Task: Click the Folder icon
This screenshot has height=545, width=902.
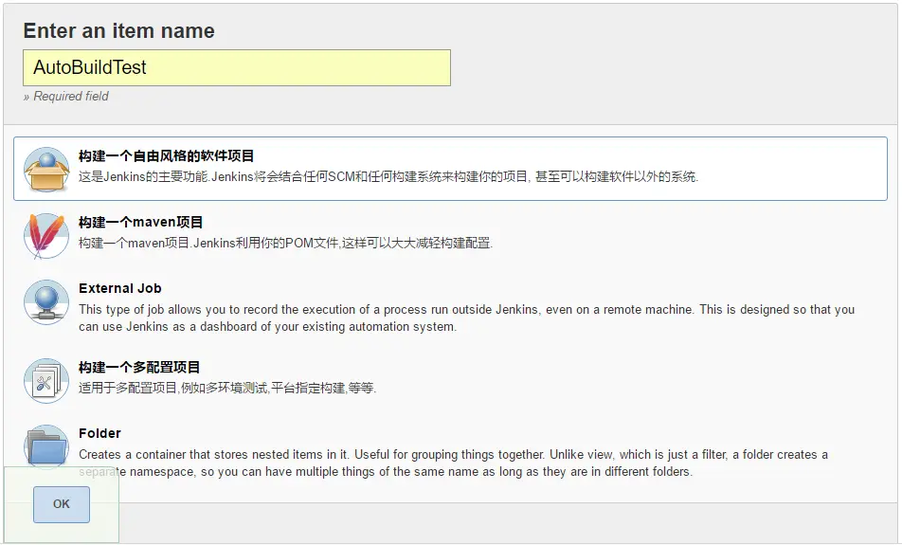Action: (x=46, y=447)
